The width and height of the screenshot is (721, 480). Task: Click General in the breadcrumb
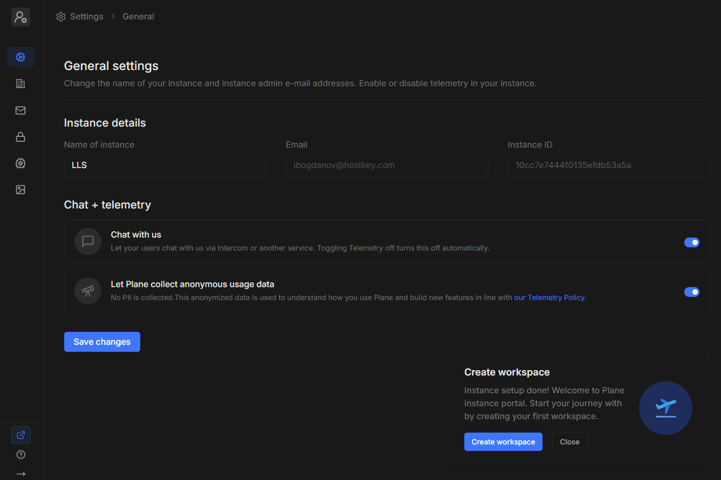coord(138,17)
